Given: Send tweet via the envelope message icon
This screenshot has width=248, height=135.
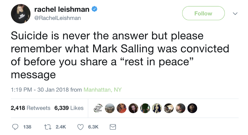Looking at the screenshot, I should point(113,127).
